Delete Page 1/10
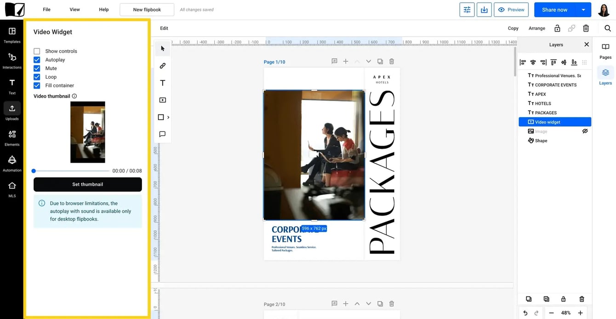Image resolution: width=616 pixels, height=319 pixels. (392, 61)
